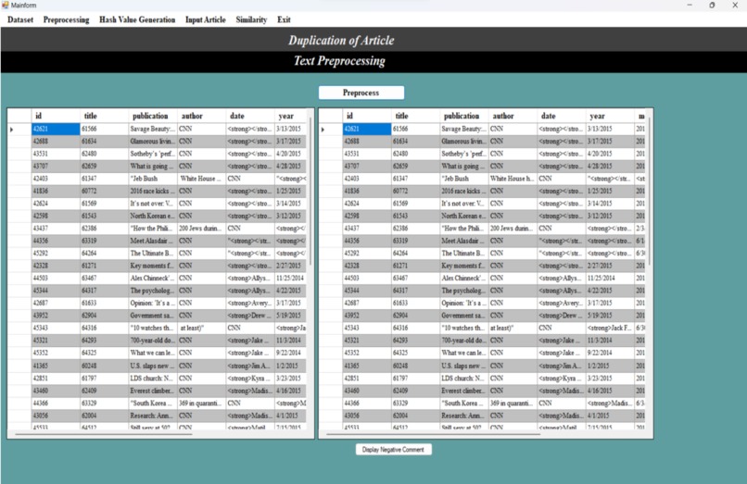Click the right table horizontal scrollbar
Image resolution: width=747 pixels, height=484 pixels.
point(434,434)
